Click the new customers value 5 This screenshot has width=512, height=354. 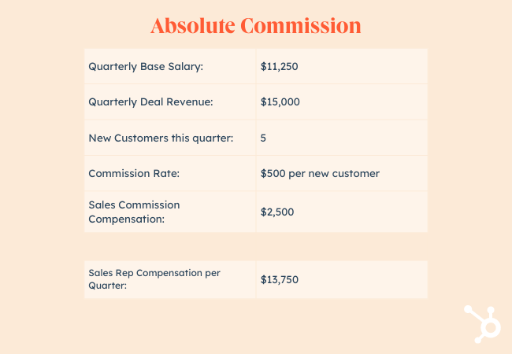(x=263, y=138)
